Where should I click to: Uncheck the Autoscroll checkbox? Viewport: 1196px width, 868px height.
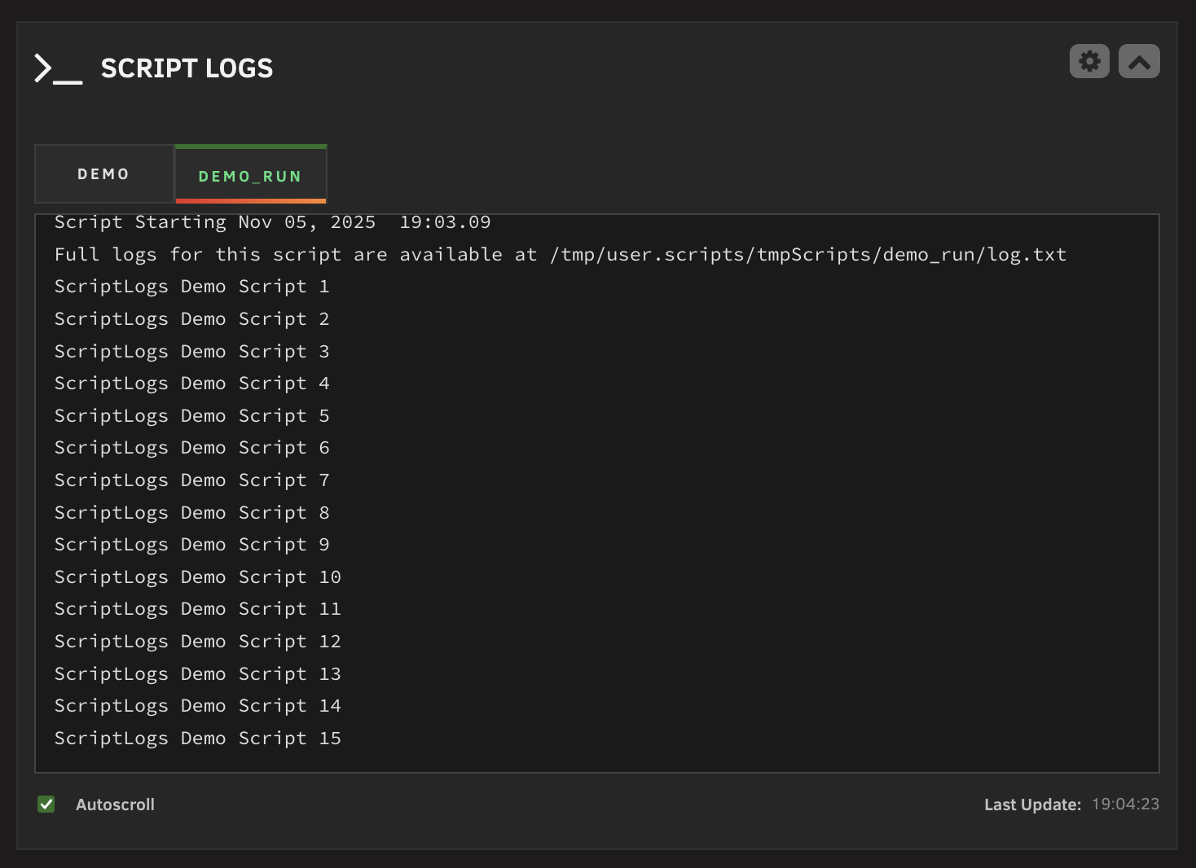pyautogui.click(x=46, y=804)
